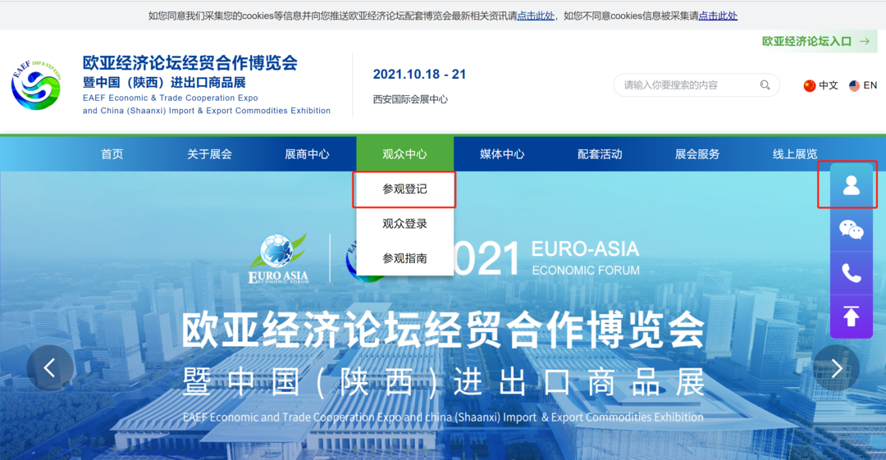
Task: Click the back-to-top arrow icon
Action: click(x=851, y=317)
